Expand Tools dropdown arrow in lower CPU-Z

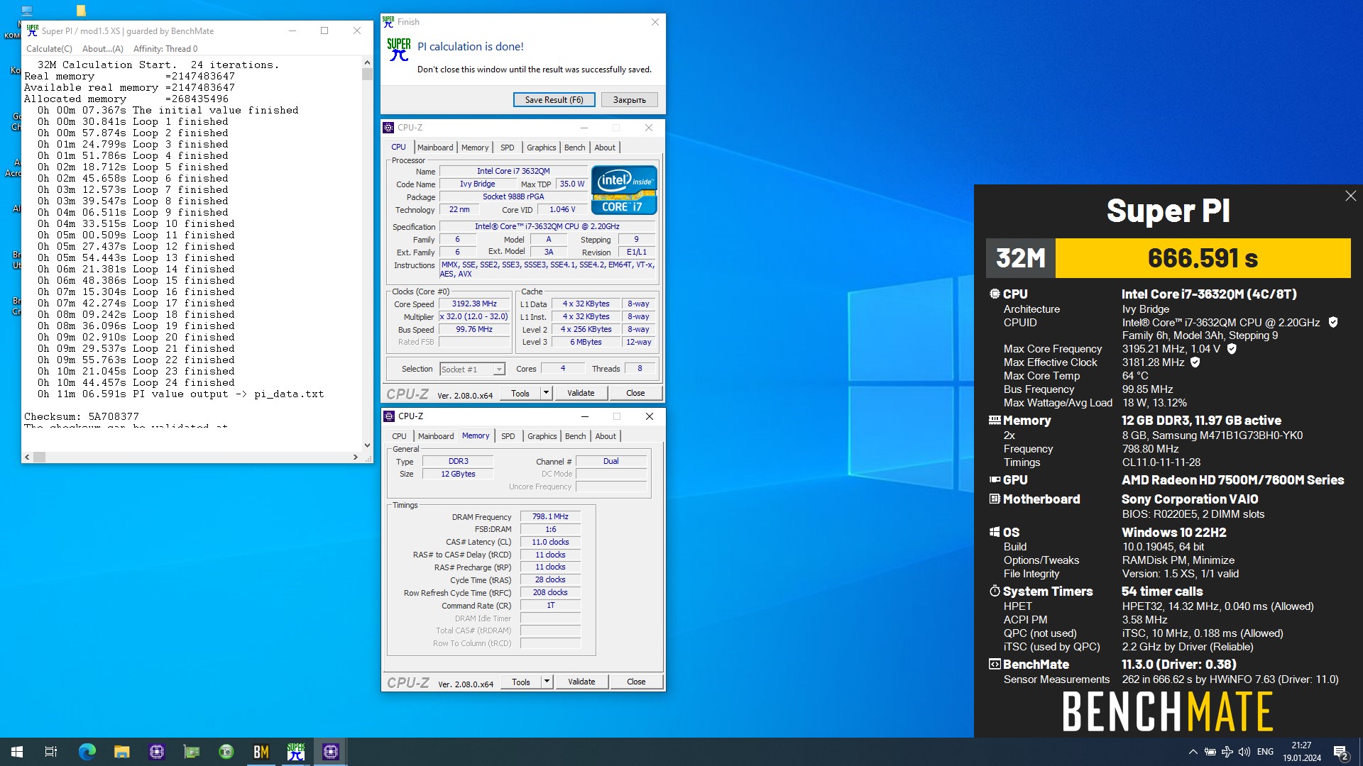click(547, 682)
